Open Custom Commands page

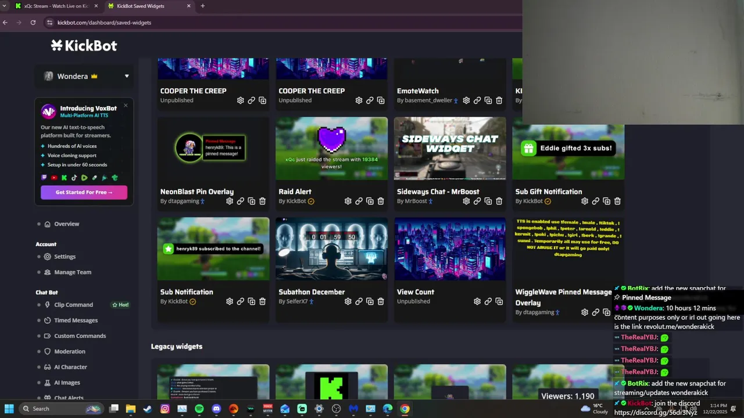point(80,336)
